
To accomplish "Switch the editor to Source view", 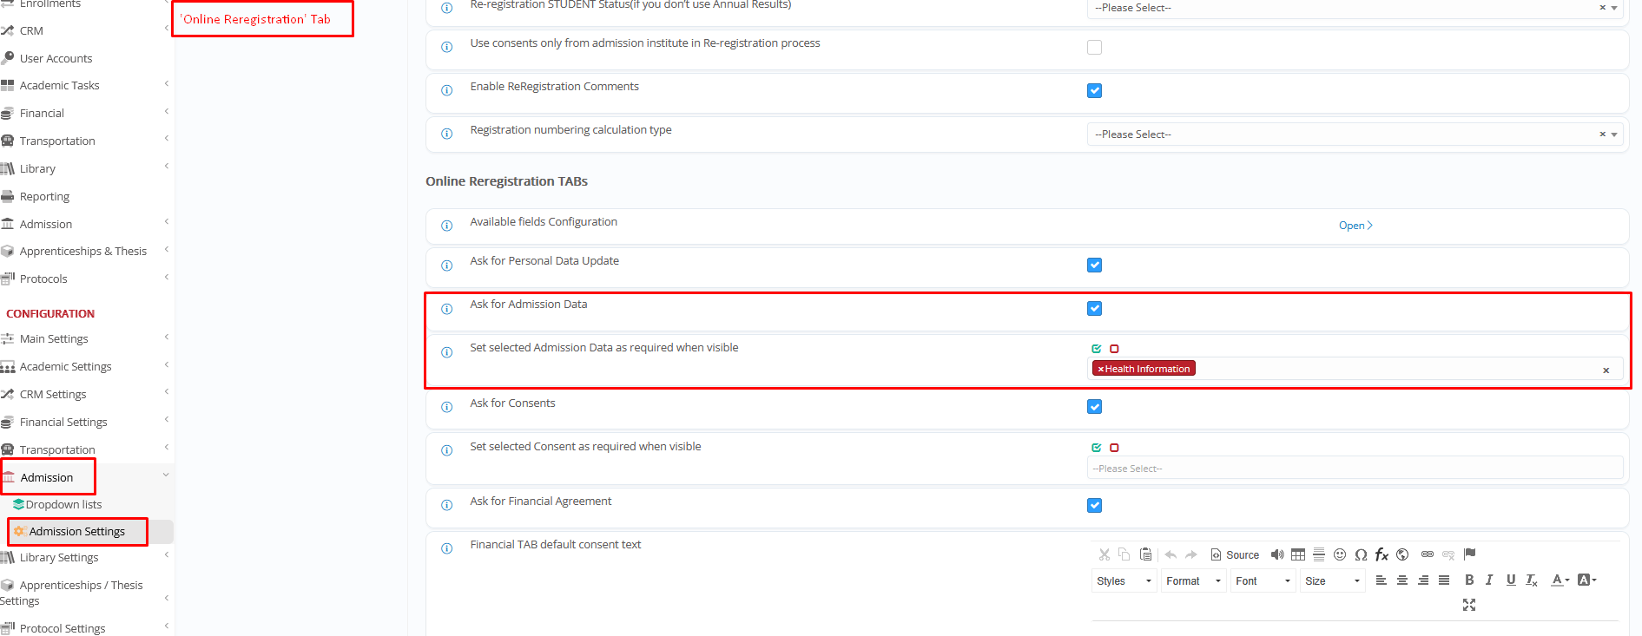I will coord(1235,554).
